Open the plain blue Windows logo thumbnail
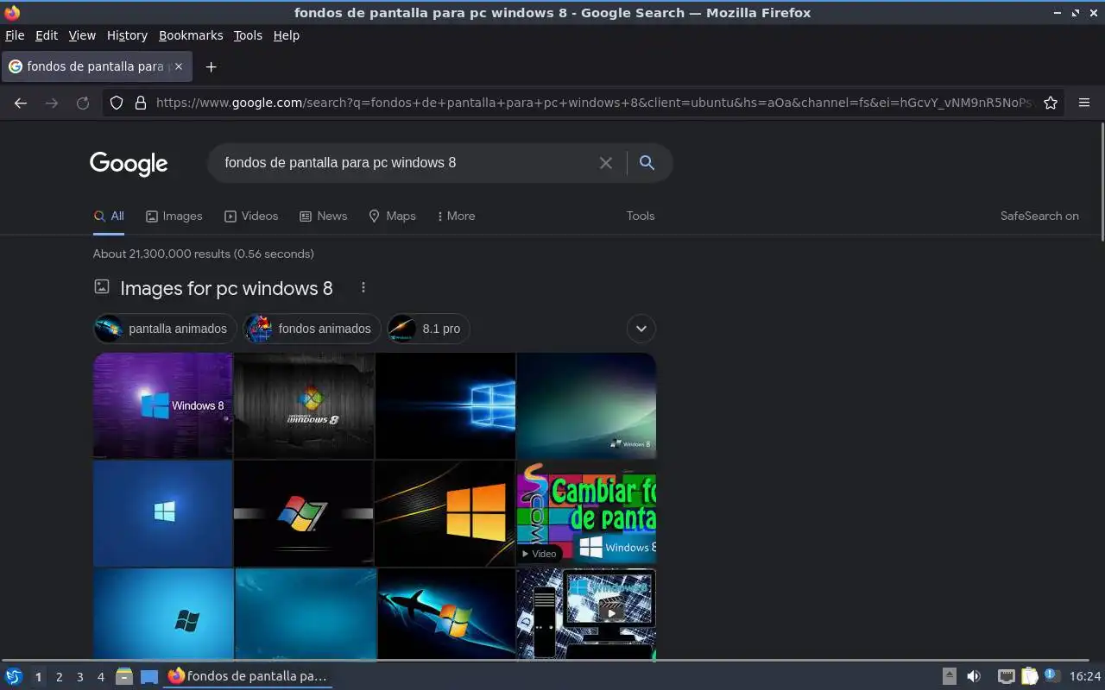This screenshot has height=690, width=1105. (x=163, y=513)
